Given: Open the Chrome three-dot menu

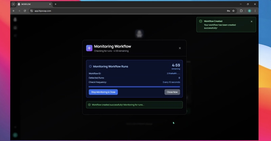Looking at the screenshot, I should coord(255,11).
